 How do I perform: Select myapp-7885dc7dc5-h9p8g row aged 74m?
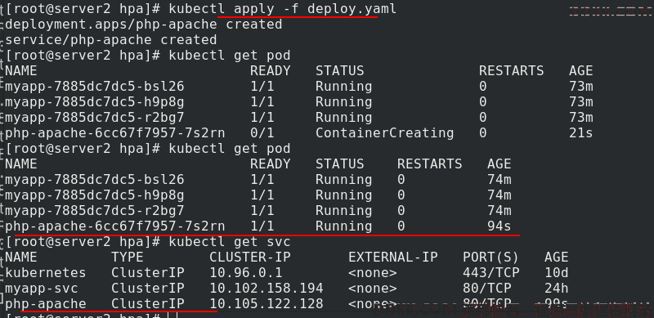[x=258, y=195]
